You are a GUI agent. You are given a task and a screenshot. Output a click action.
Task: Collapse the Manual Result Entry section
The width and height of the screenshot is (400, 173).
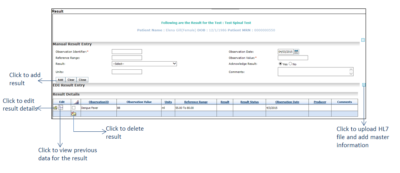click(363, 40)
